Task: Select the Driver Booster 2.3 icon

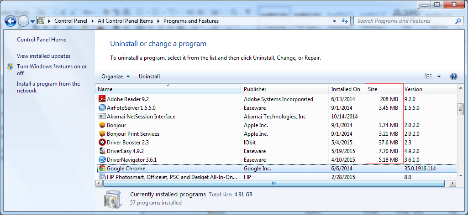Action: click(102, 143)
